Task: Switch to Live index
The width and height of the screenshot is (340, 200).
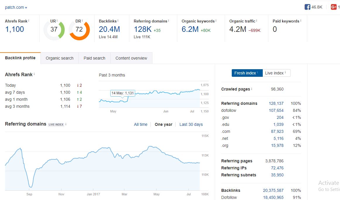Action: 276,73
